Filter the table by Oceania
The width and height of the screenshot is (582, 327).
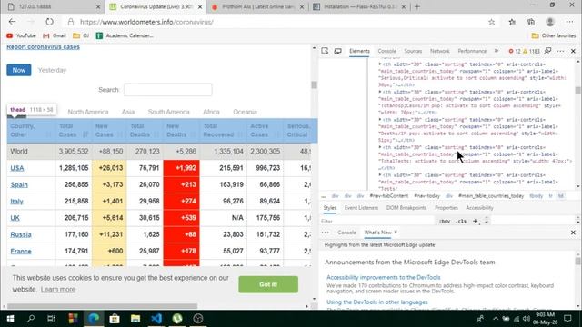coord(245,112)
